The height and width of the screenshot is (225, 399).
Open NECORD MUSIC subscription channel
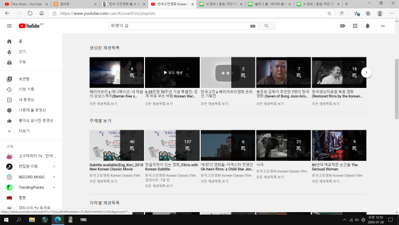(x=31, y=177)
